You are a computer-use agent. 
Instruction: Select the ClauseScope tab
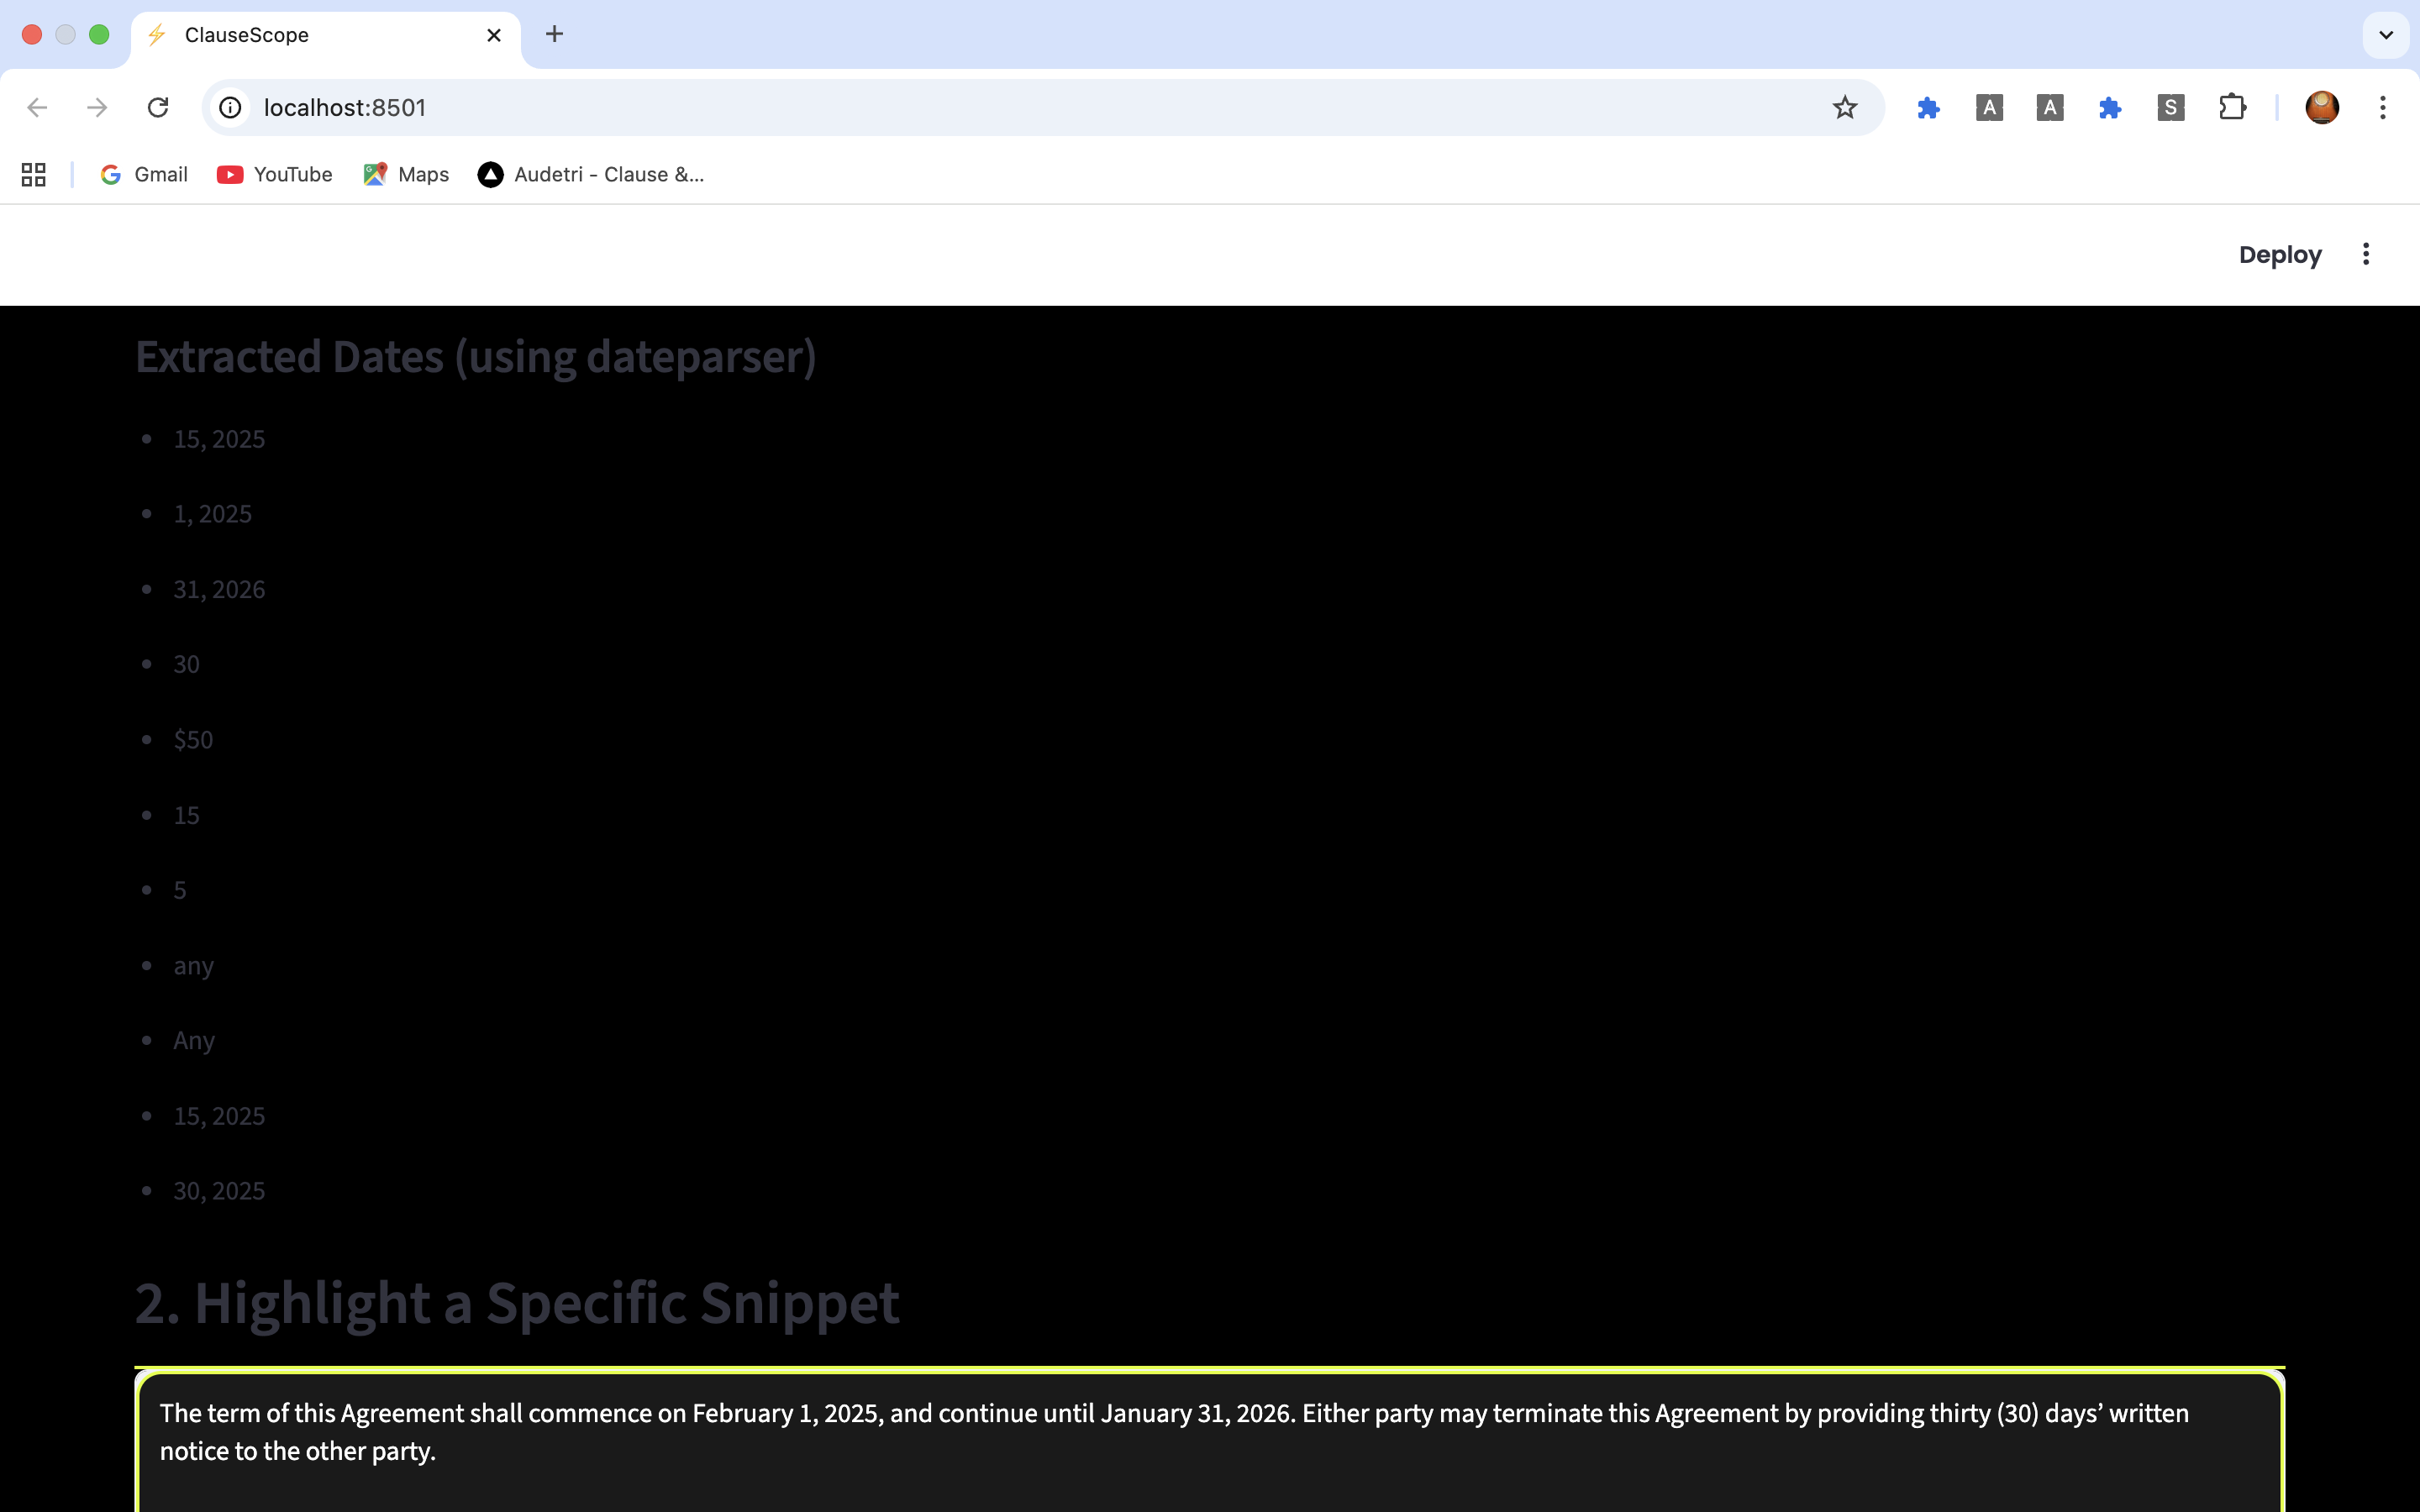click(300, 35)
